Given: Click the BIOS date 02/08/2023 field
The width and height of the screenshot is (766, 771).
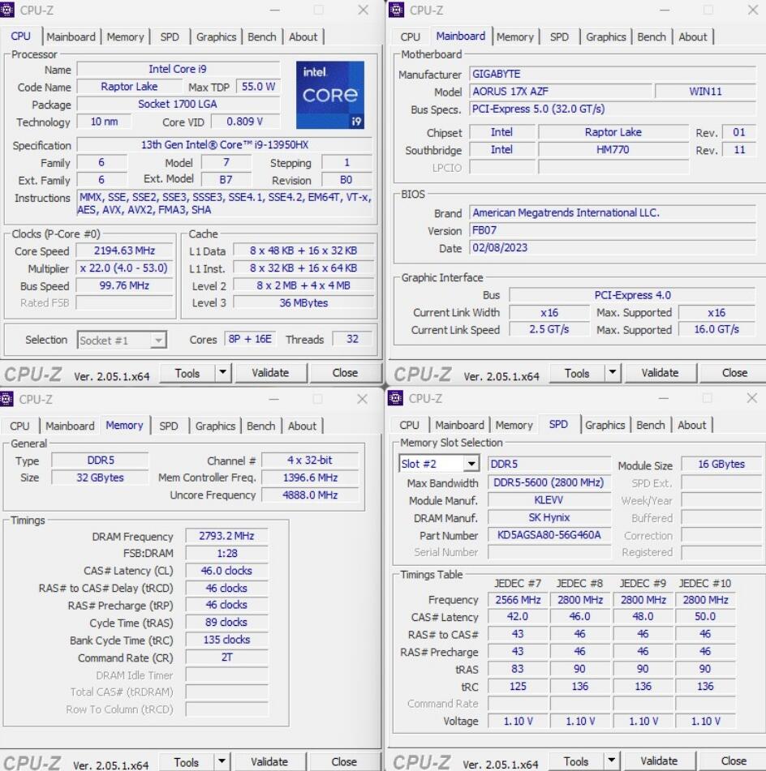Looking at the screenshot, I should coord(613,247).
